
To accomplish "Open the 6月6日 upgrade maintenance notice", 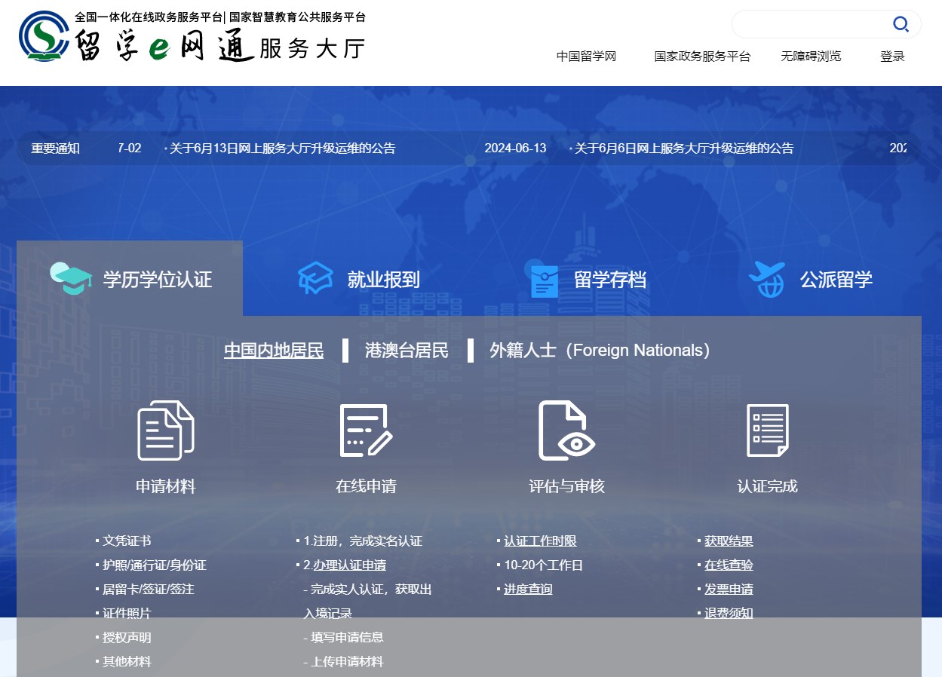I will (684, 149).
